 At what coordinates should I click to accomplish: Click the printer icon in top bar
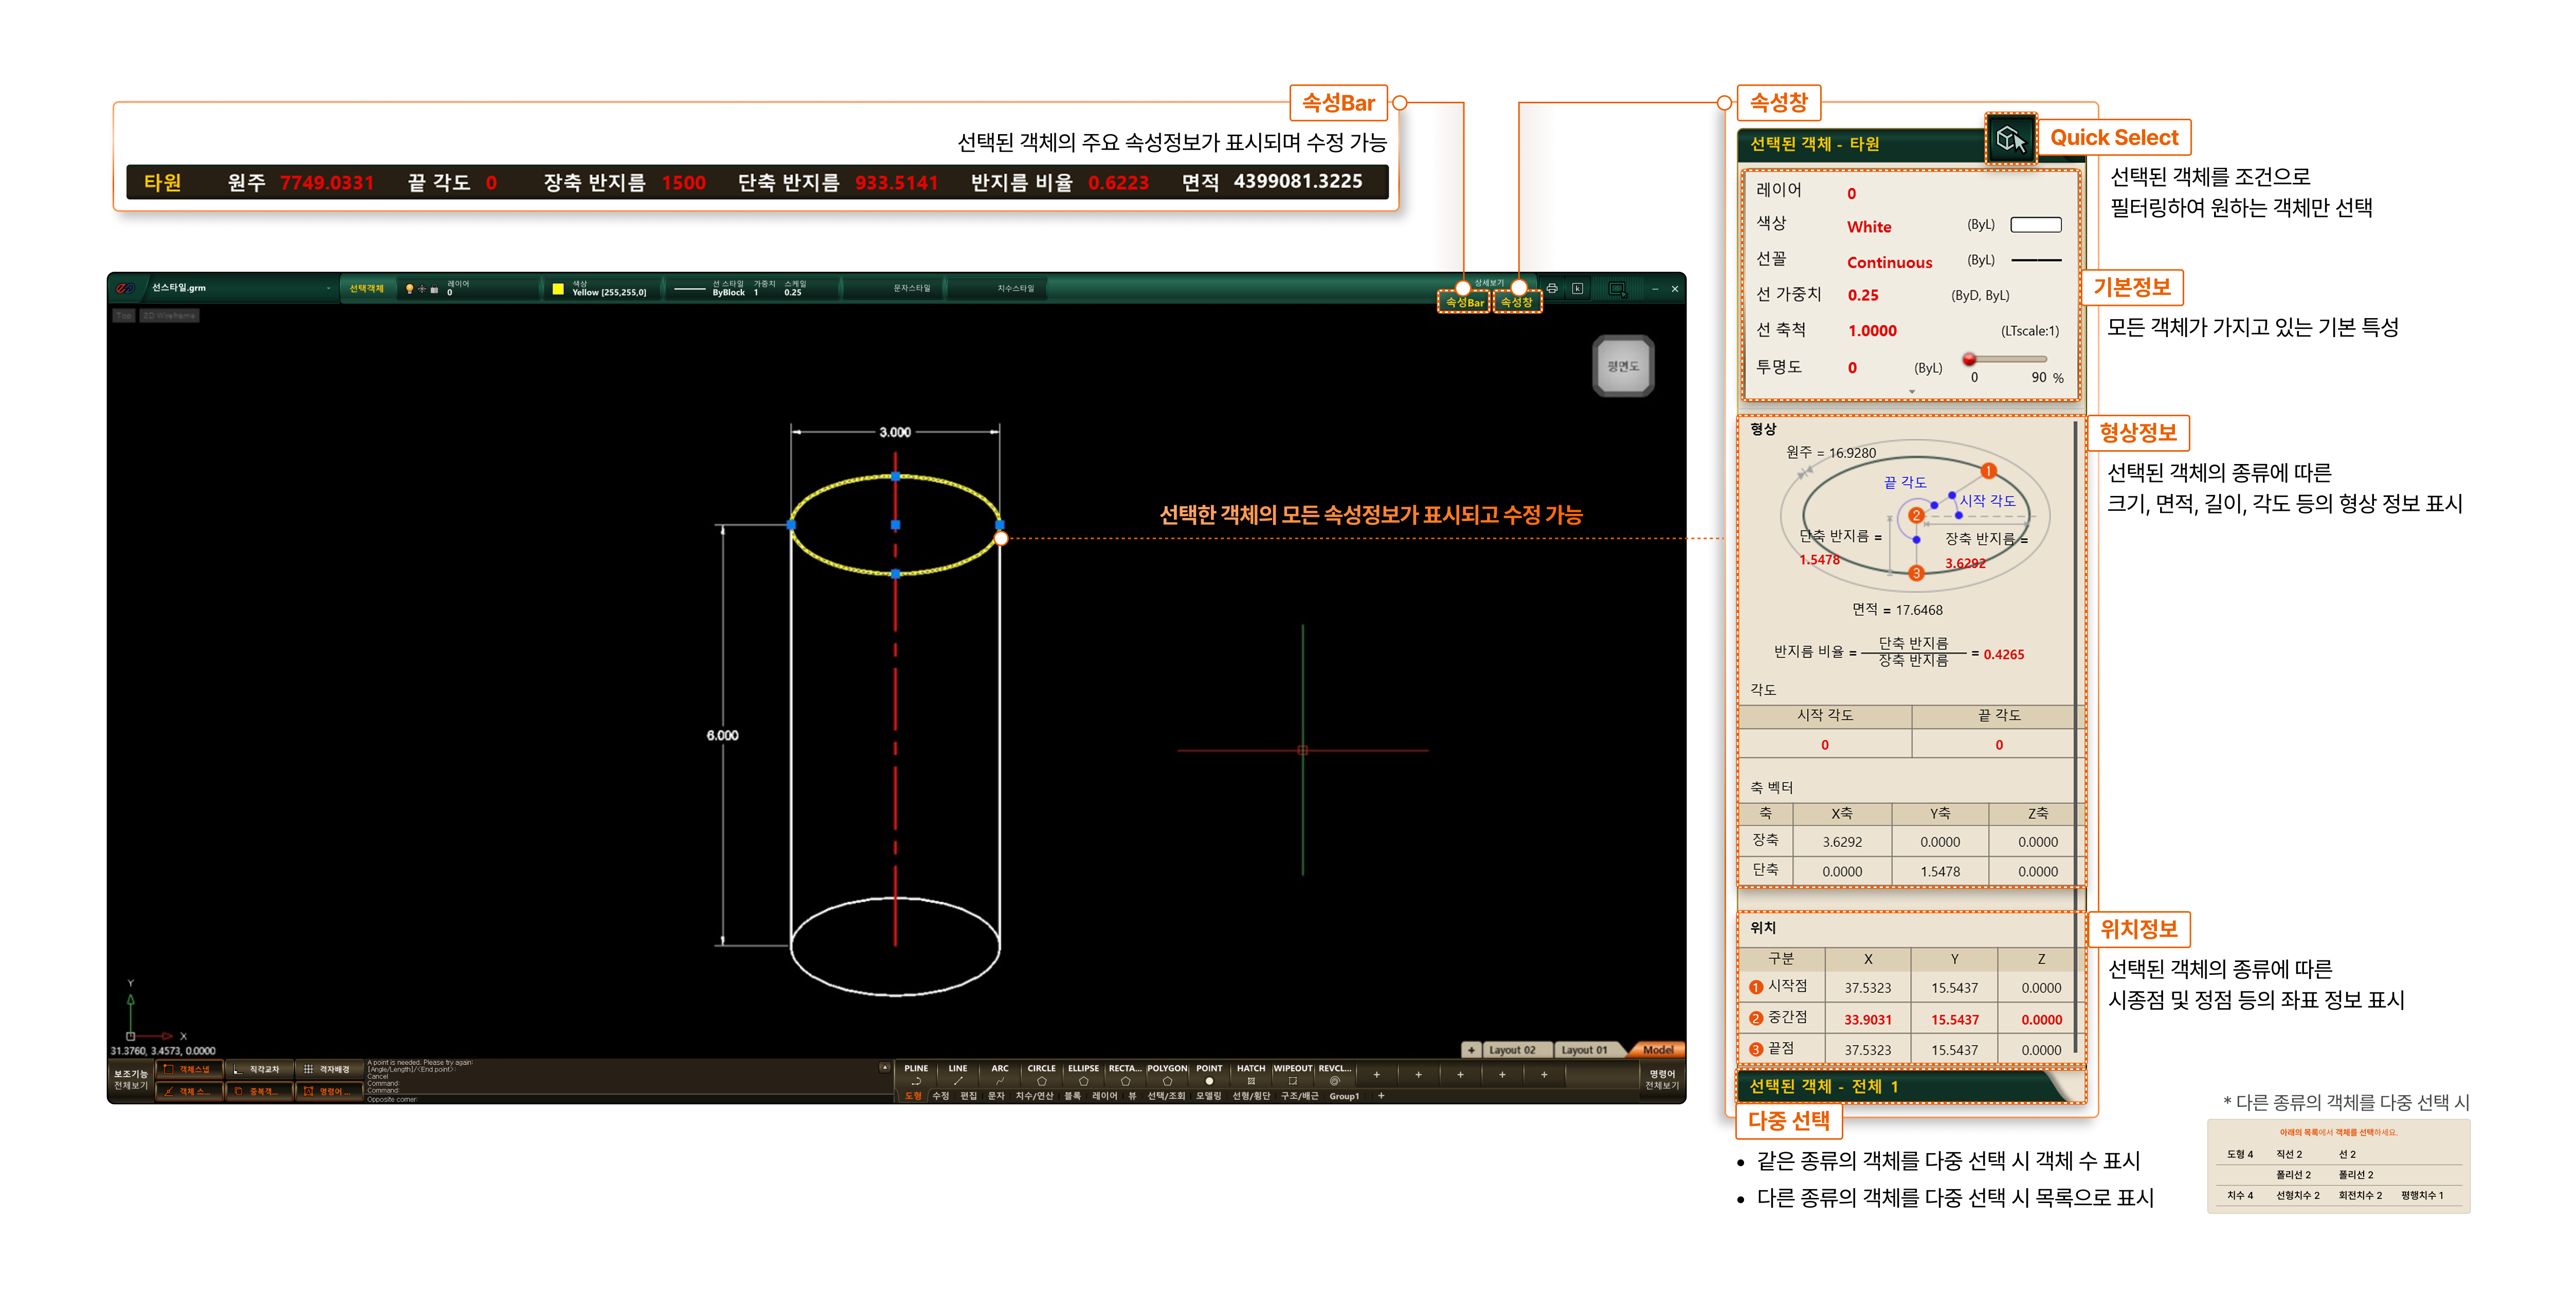(1552, 289)
